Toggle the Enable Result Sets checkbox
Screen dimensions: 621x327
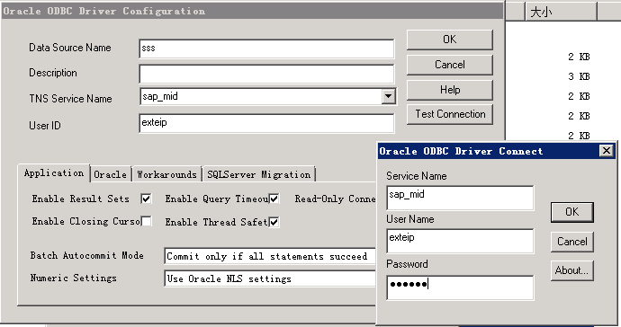(146, 199)
